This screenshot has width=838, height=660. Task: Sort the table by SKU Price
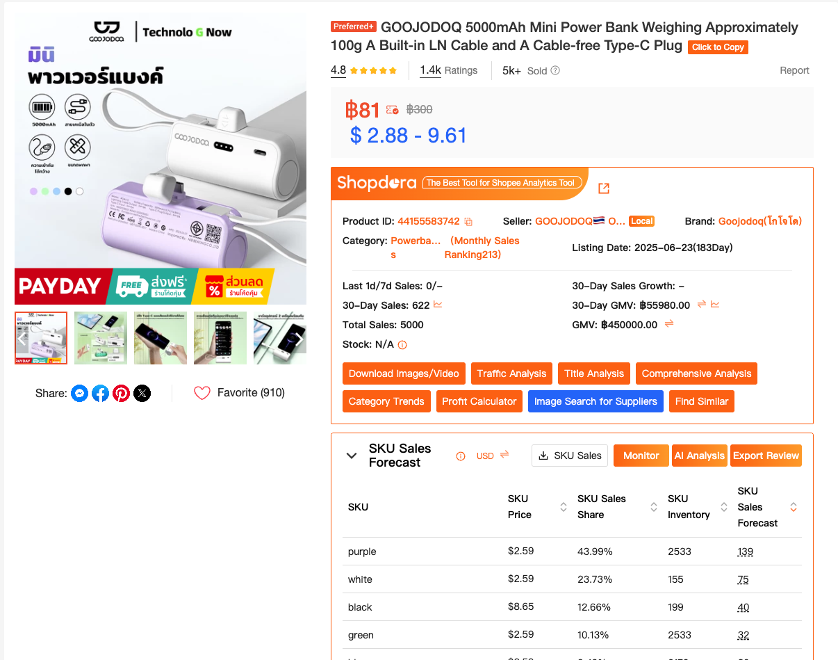tap(564, 507)
